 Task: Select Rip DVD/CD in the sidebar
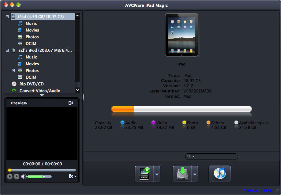(x=32, y=84)
